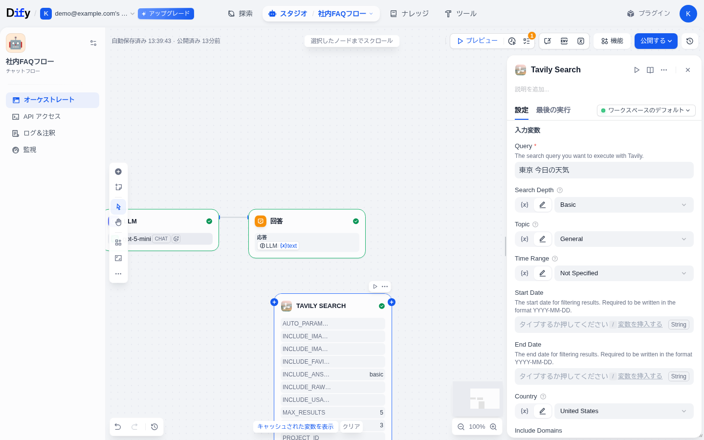Switch to hand pan mode
The width and height of the screenshot is (704, 440).
(x=118, y=222)
